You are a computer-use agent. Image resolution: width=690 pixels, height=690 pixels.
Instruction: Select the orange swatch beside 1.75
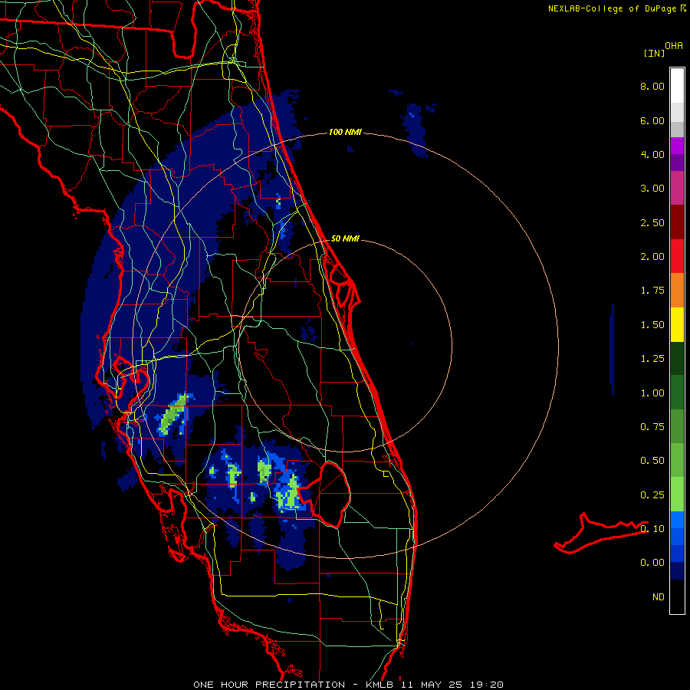[x=677, y=291]
